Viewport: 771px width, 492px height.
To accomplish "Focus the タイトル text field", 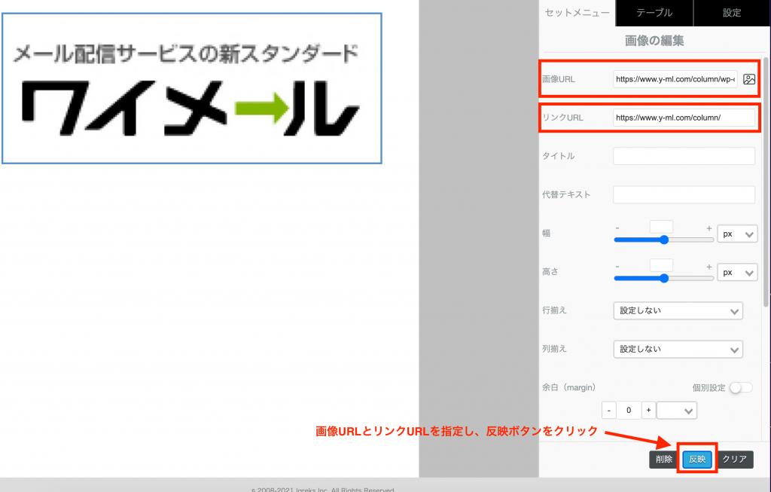I will pos(684,156).
